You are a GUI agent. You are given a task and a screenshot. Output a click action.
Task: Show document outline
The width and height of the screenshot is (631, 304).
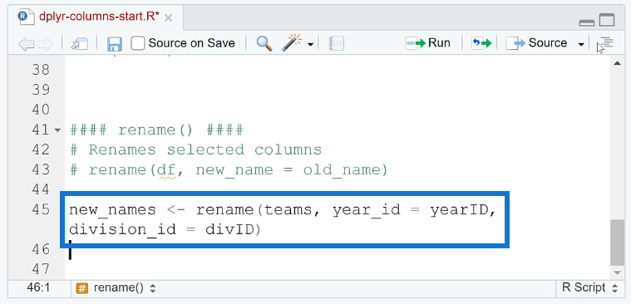(x=606, y=43)
